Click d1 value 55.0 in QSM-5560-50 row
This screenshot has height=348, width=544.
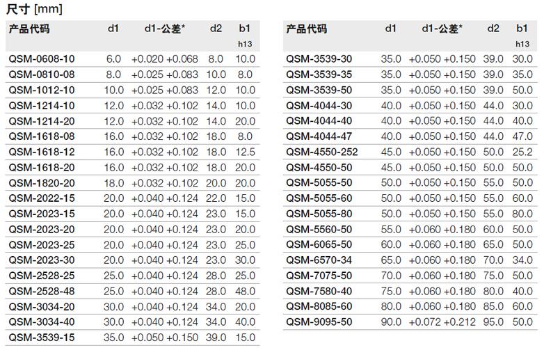391,230
